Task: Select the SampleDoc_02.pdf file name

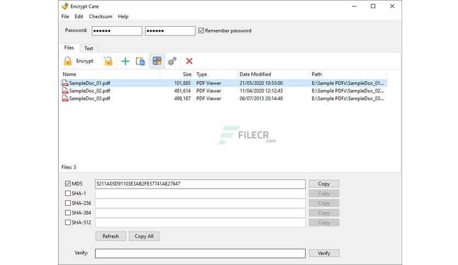Action: tap(90, 91)
